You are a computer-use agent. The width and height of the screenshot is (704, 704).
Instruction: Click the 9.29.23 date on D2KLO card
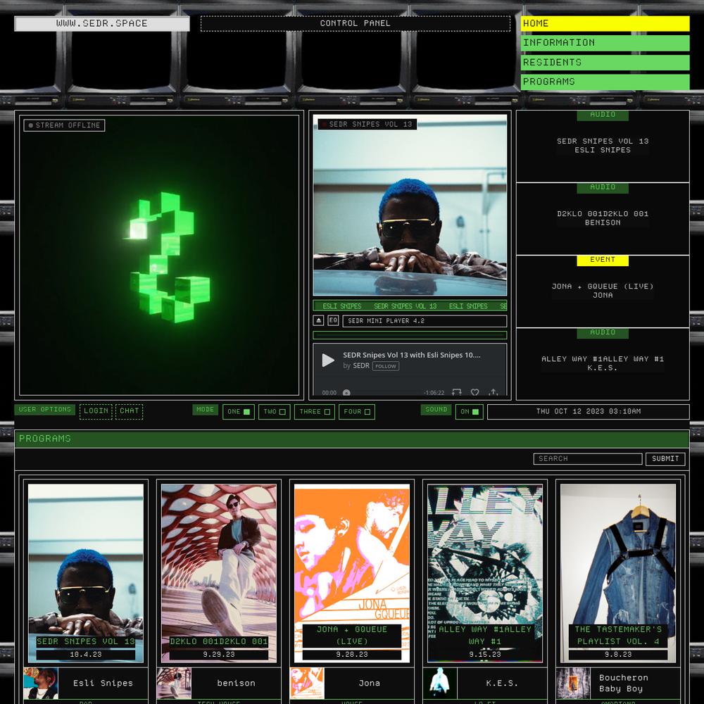tap(219, 655)
